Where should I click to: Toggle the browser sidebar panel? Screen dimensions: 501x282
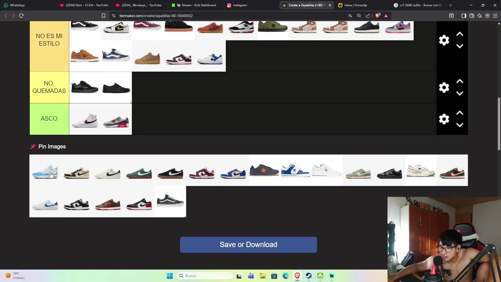click(463, 16)
